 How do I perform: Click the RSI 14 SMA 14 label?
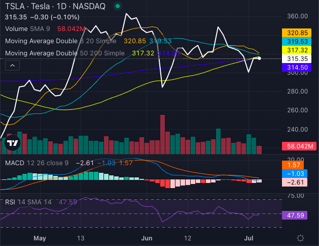click(x=28, y=202)
